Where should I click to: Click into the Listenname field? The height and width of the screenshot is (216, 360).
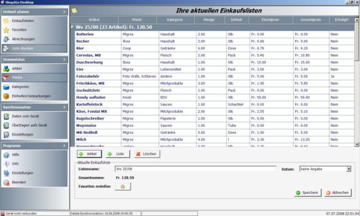(x=195, y=169)
